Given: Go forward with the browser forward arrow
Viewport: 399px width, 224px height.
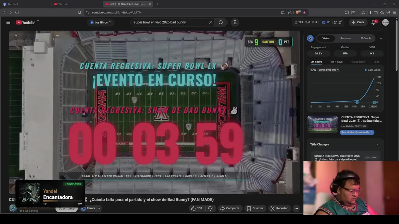Looking at the screenshot, I should pos(11,12).
